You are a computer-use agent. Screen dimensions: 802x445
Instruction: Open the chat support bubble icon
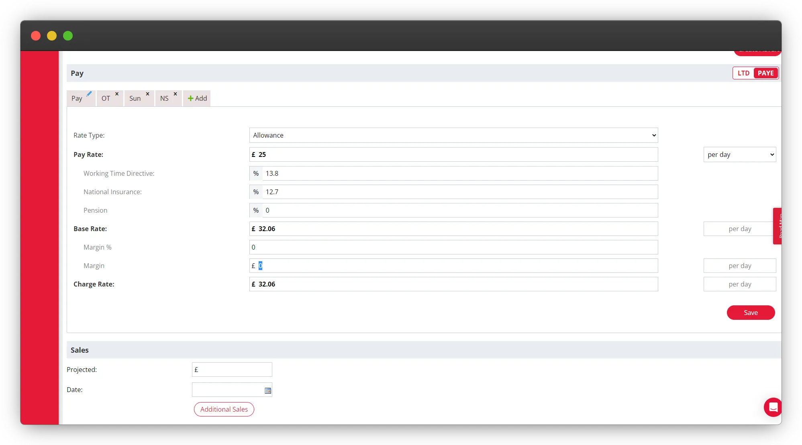pyautogui.click(x=773, y=407)
